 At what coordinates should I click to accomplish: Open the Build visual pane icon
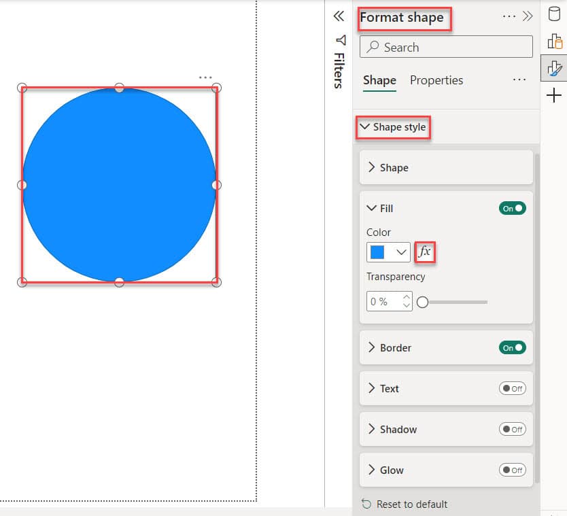[x=555, y=41]
